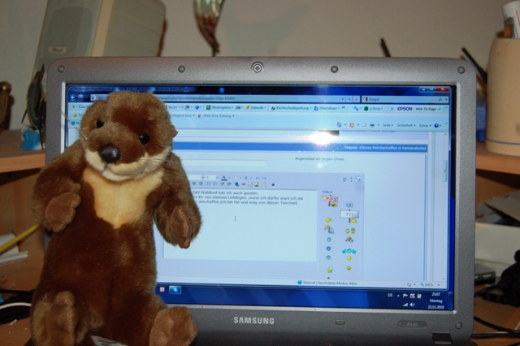Insert the ??? sign smiley
The width and height of the screenshot is (520, 346).
349,214
